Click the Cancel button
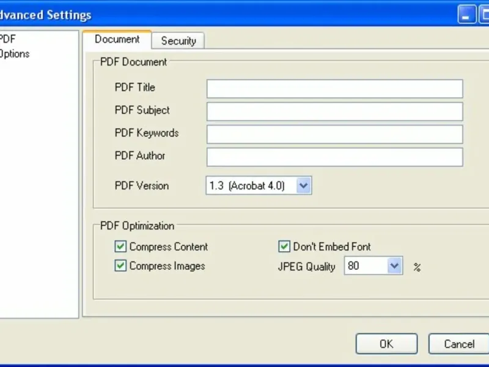The image size is (489, 367). point(459,344)
